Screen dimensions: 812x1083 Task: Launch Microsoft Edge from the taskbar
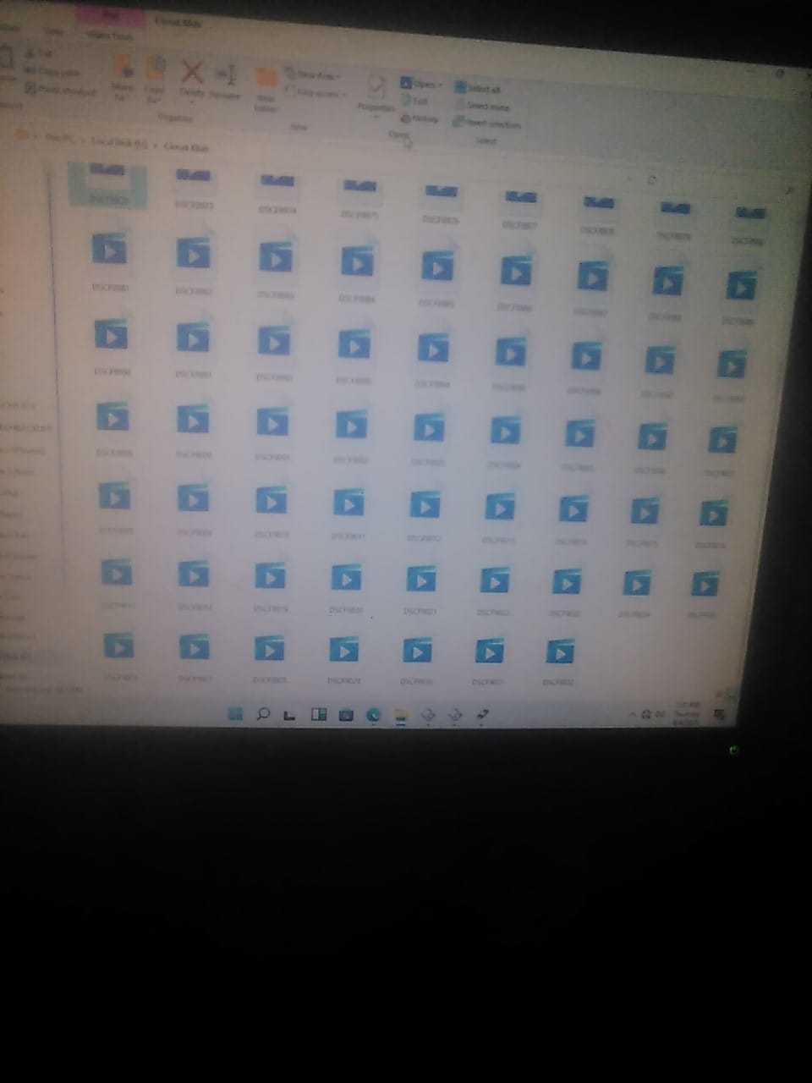373,716
